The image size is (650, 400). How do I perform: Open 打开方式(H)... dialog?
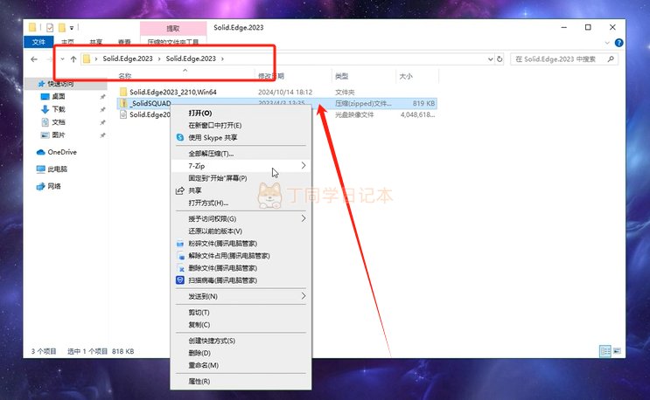pos(241,203)
